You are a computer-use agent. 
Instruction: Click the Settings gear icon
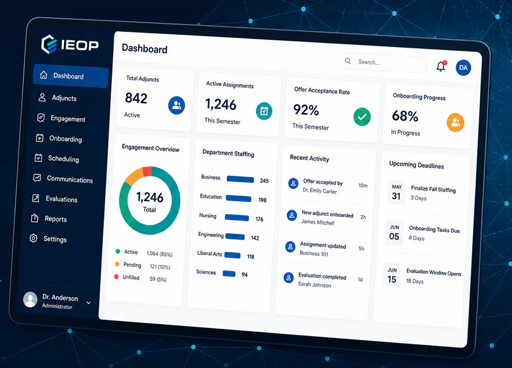coord(33,238)
